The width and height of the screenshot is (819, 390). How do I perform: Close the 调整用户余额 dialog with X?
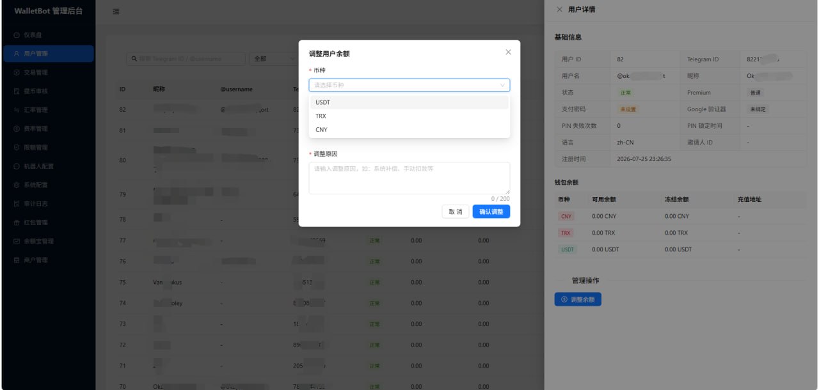tap(508, 52)
